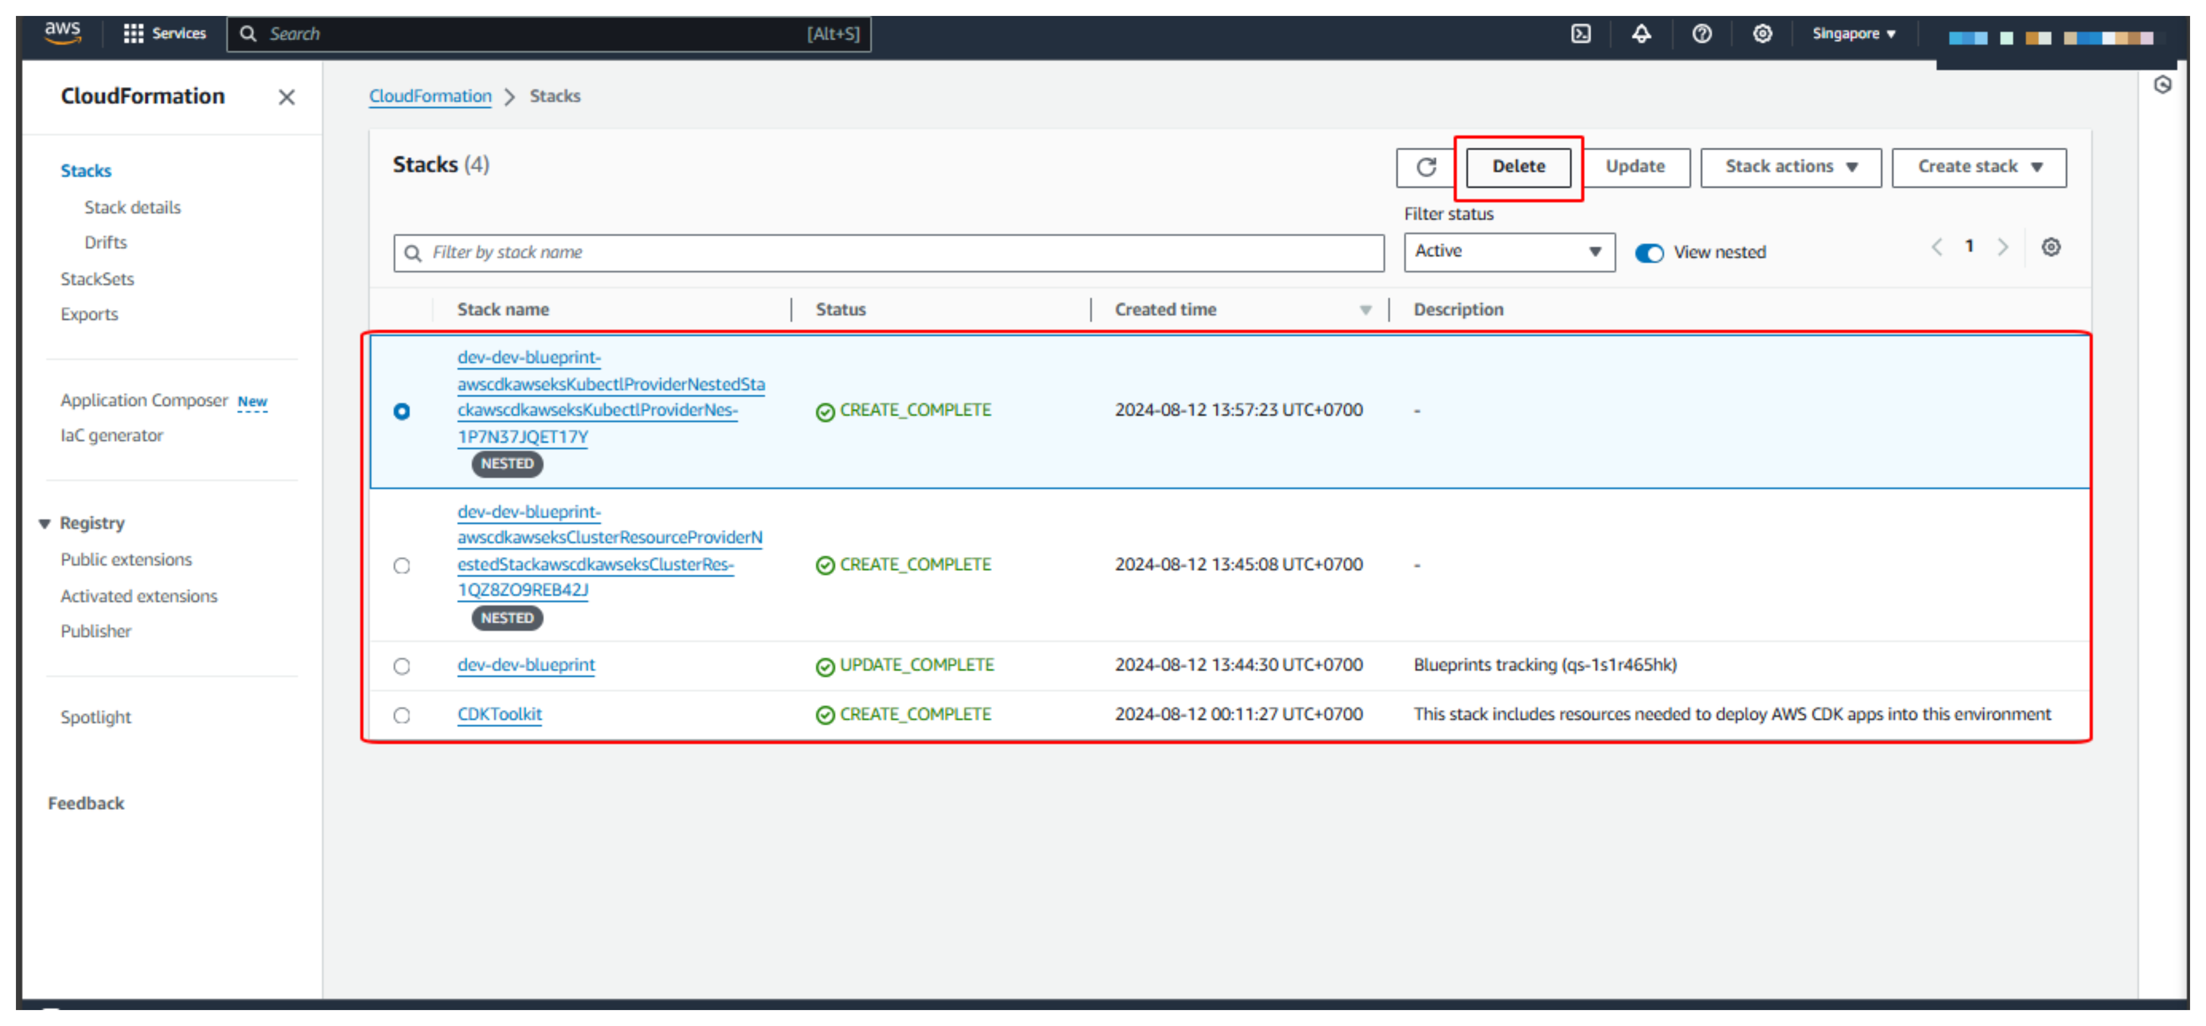
Task: Click page number 1 in pagination
Action: [x=1969, y=247]
